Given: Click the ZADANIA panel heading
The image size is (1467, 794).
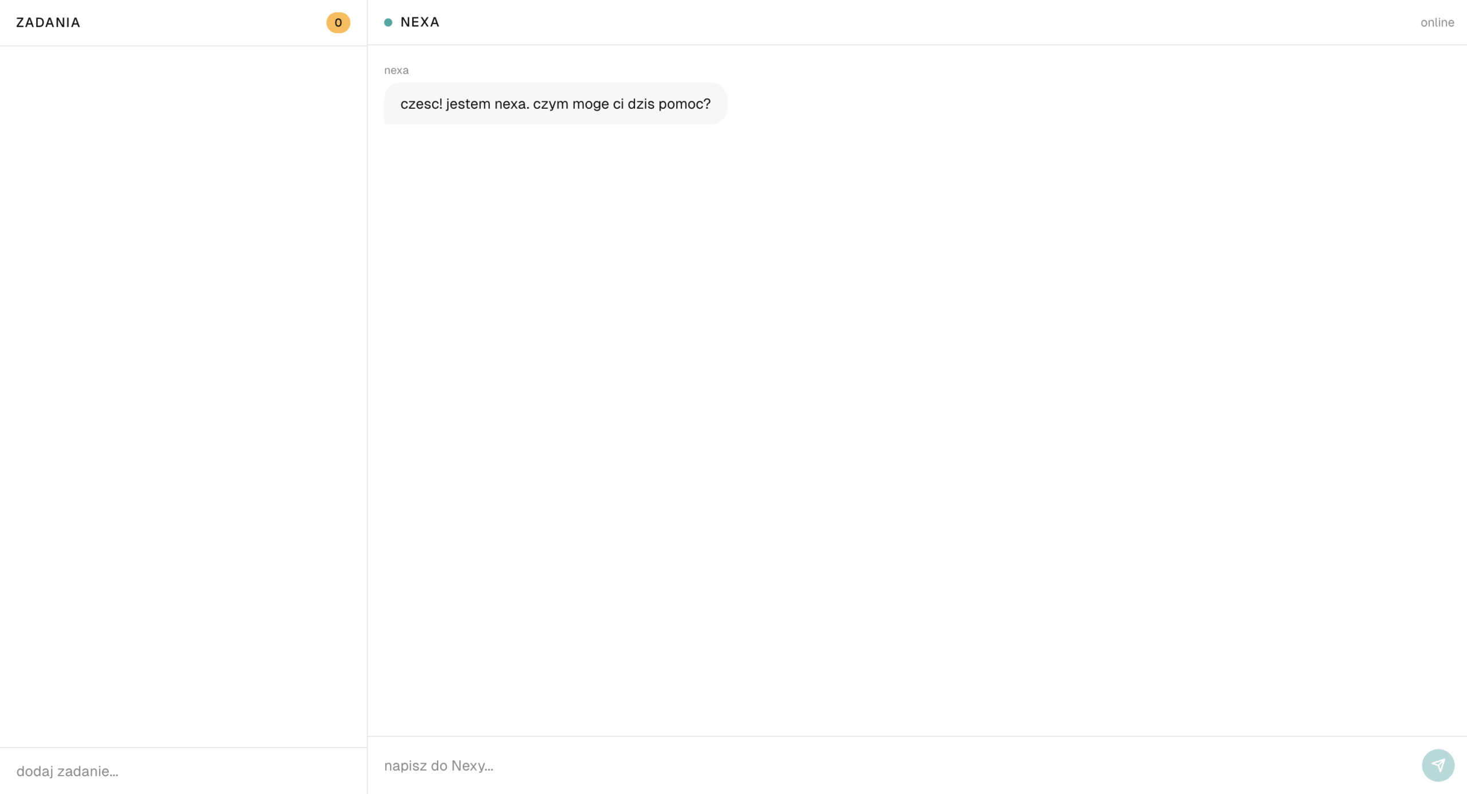Looking at the screenshot, I should [48, 22].
